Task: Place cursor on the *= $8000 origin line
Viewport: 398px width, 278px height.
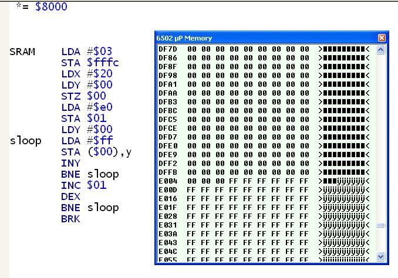Action: pos(42,7)
